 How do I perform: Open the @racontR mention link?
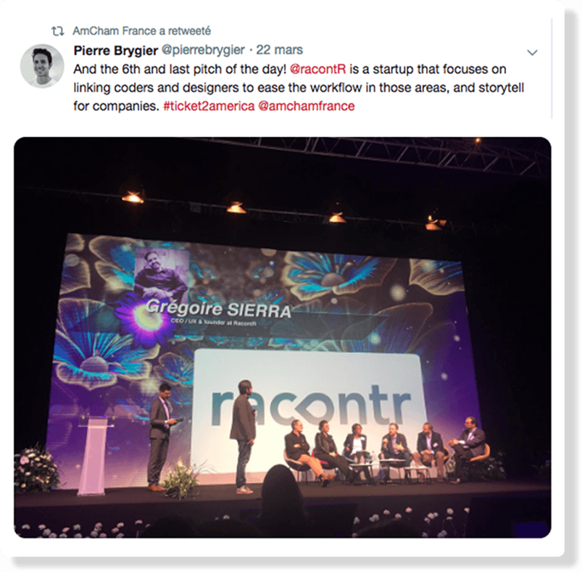click(317, 69)
